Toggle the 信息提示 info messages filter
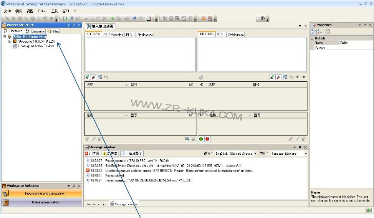 132,154
